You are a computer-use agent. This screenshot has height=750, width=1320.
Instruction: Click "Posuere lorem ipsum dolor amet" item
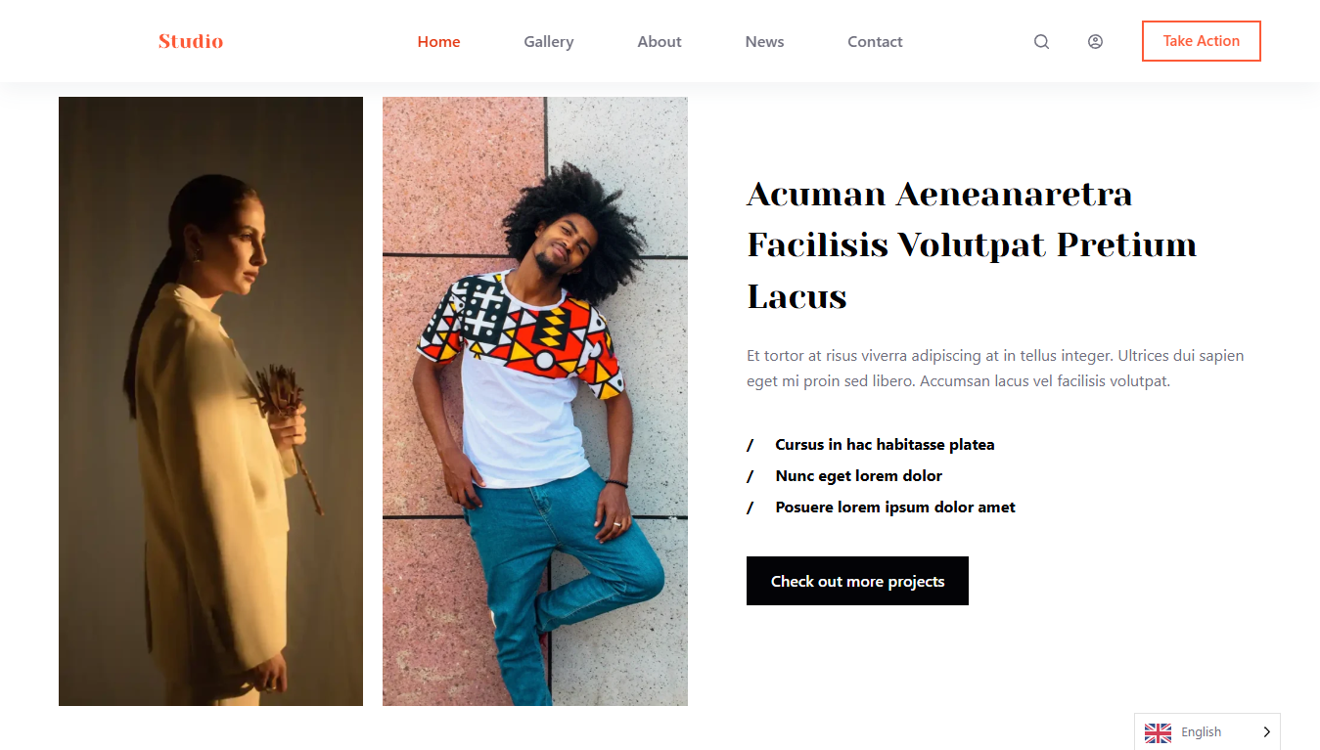click(894, 507)
